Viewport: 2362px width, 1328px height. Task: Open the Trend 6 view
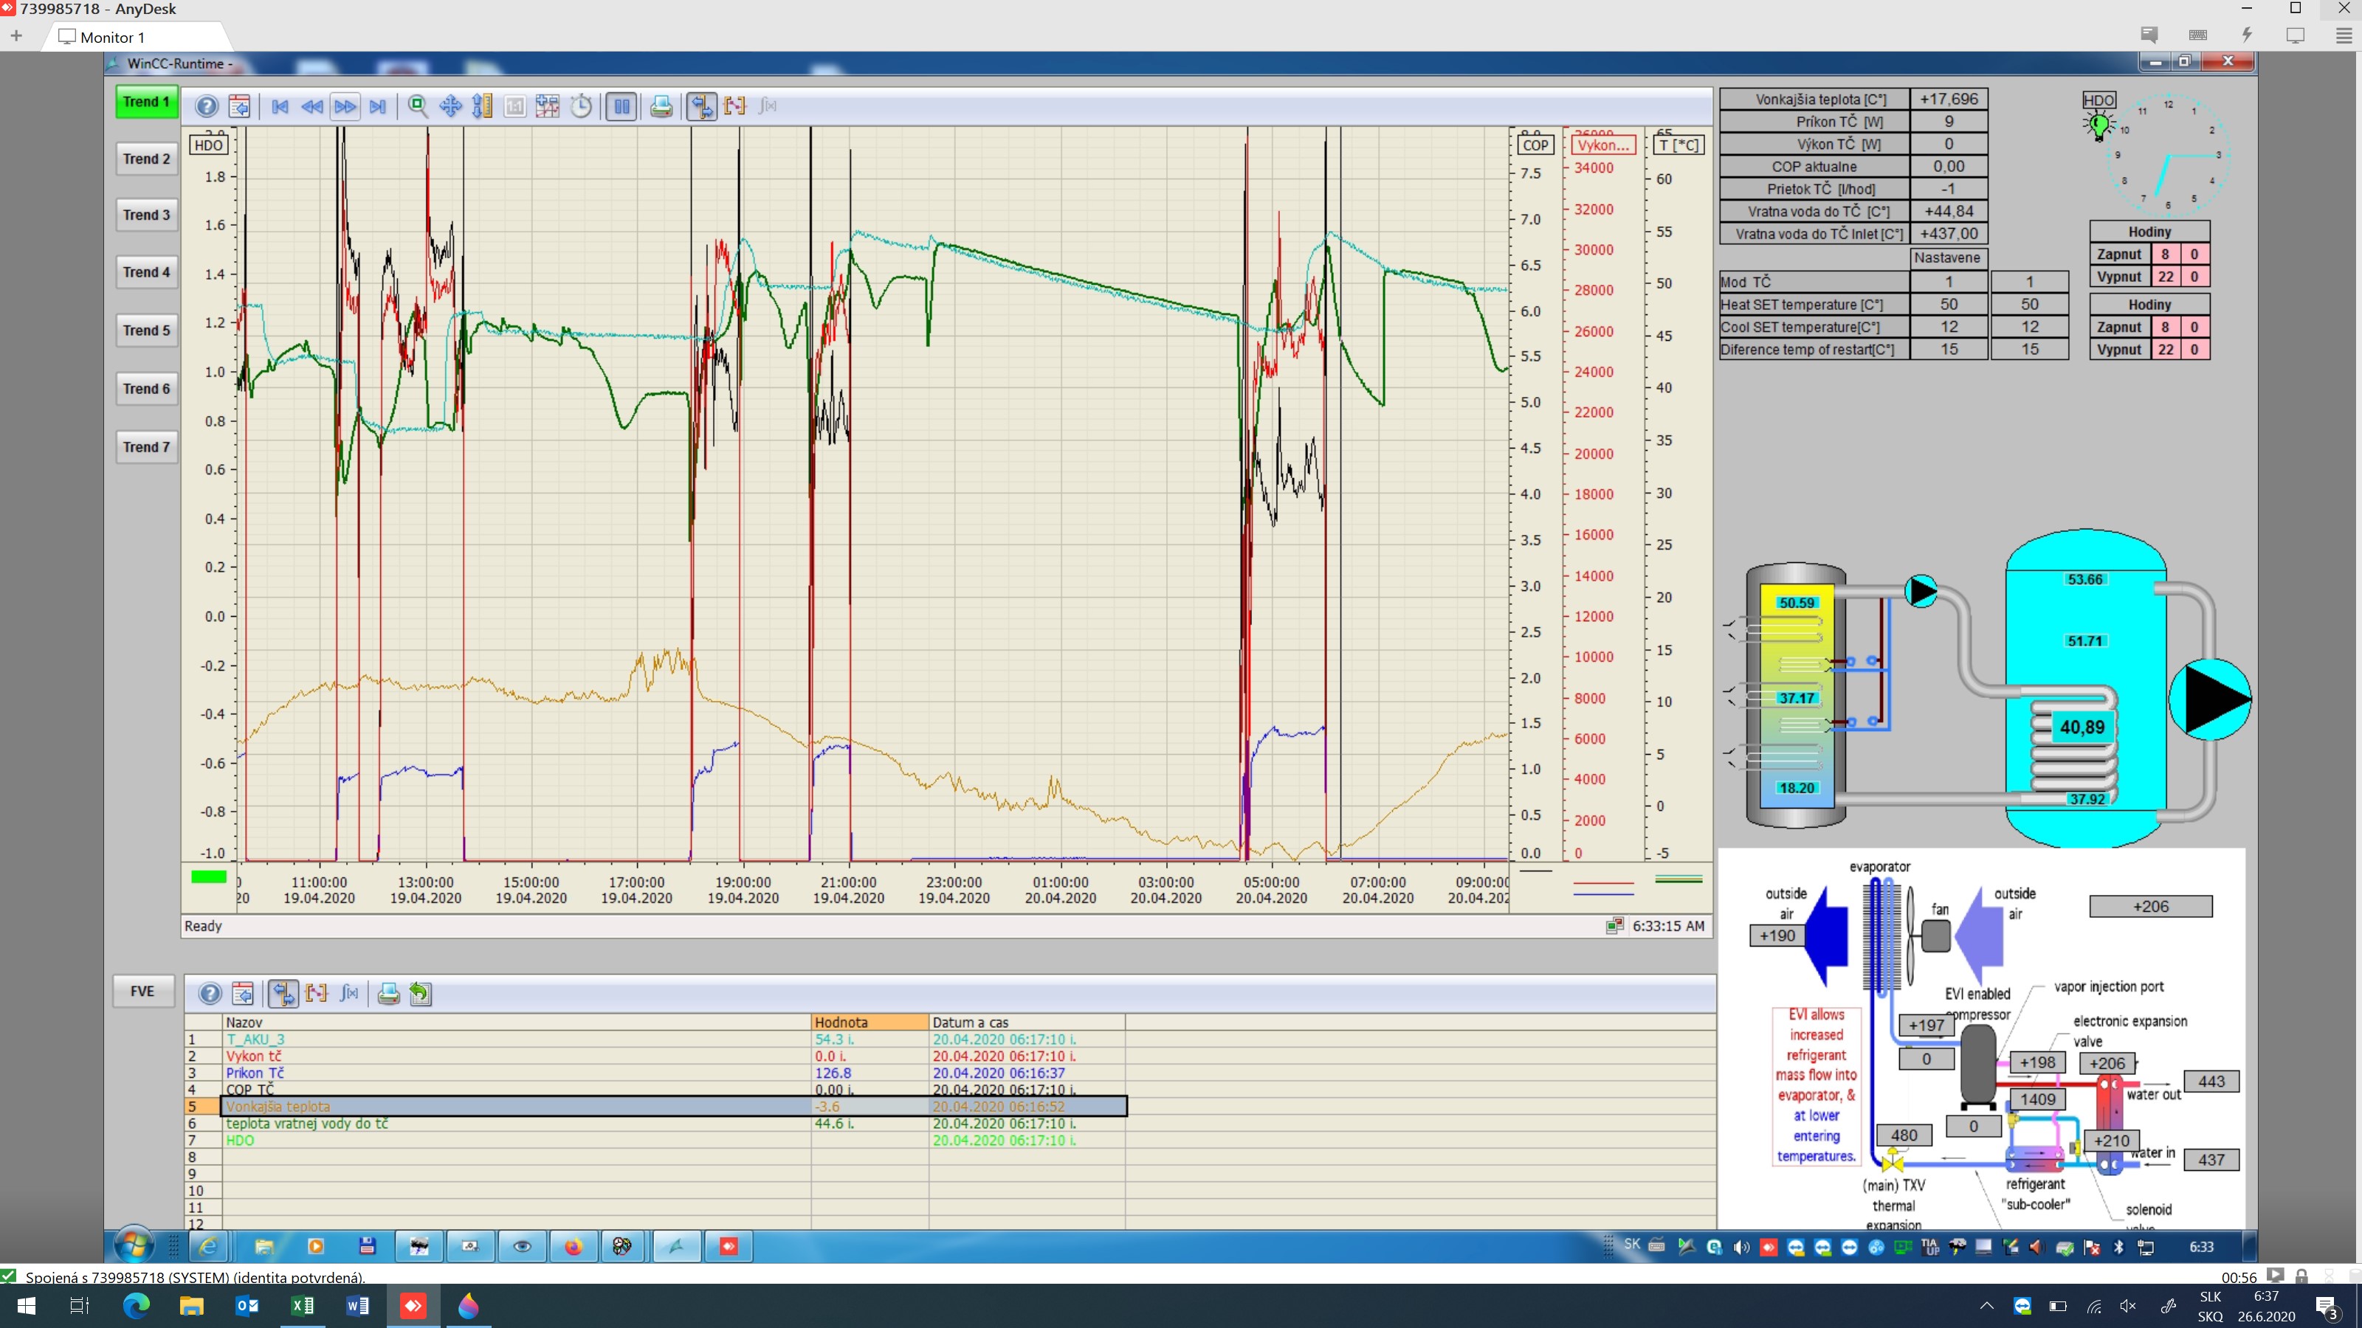pos(147,389)
